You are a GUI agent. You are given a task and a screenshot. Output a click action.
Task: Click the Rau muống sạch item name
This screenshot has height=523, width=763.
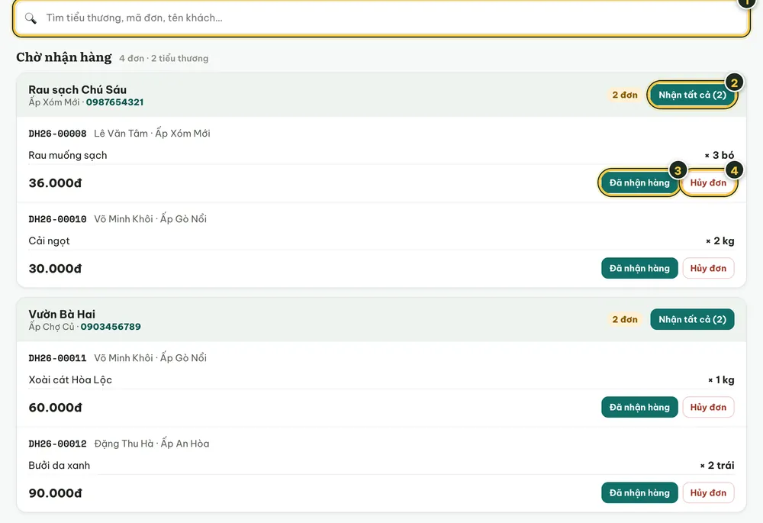point(68,155)
